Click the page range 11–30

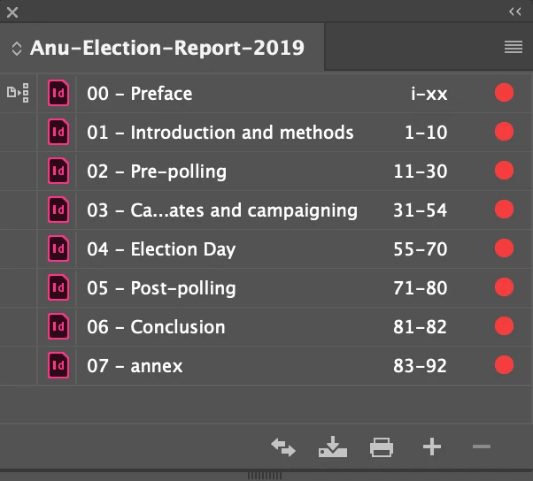421,171
